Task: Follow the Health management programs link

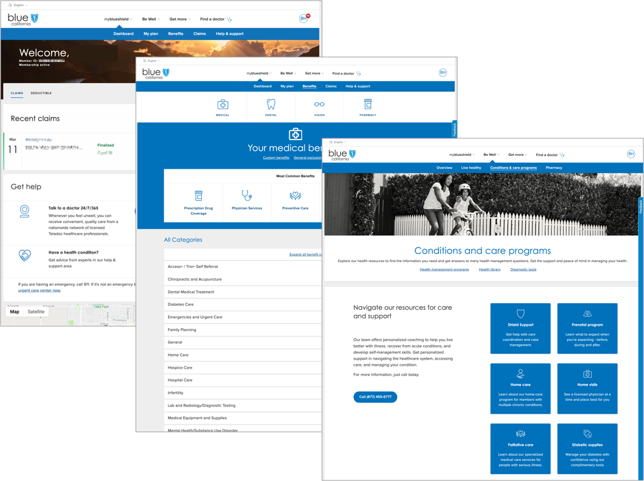Action: [444, 269]
